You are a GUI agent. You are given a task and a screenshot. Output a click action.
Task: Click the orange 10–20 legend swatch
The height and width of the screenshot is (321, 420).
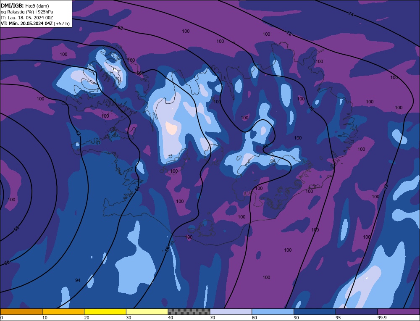pos(63,311)
